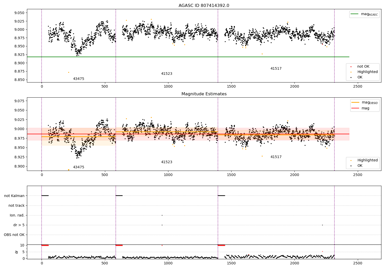
Task: Click the 'Ion. rad.' axis label
Action: [x=17, y=215]
